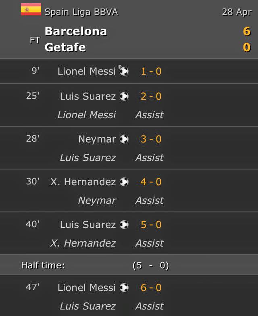Image resolution: width=258 pixels, height=316 pixels.
Task: Click the ball icon beside 2 - 0
Action: click(x=124, y=96)
